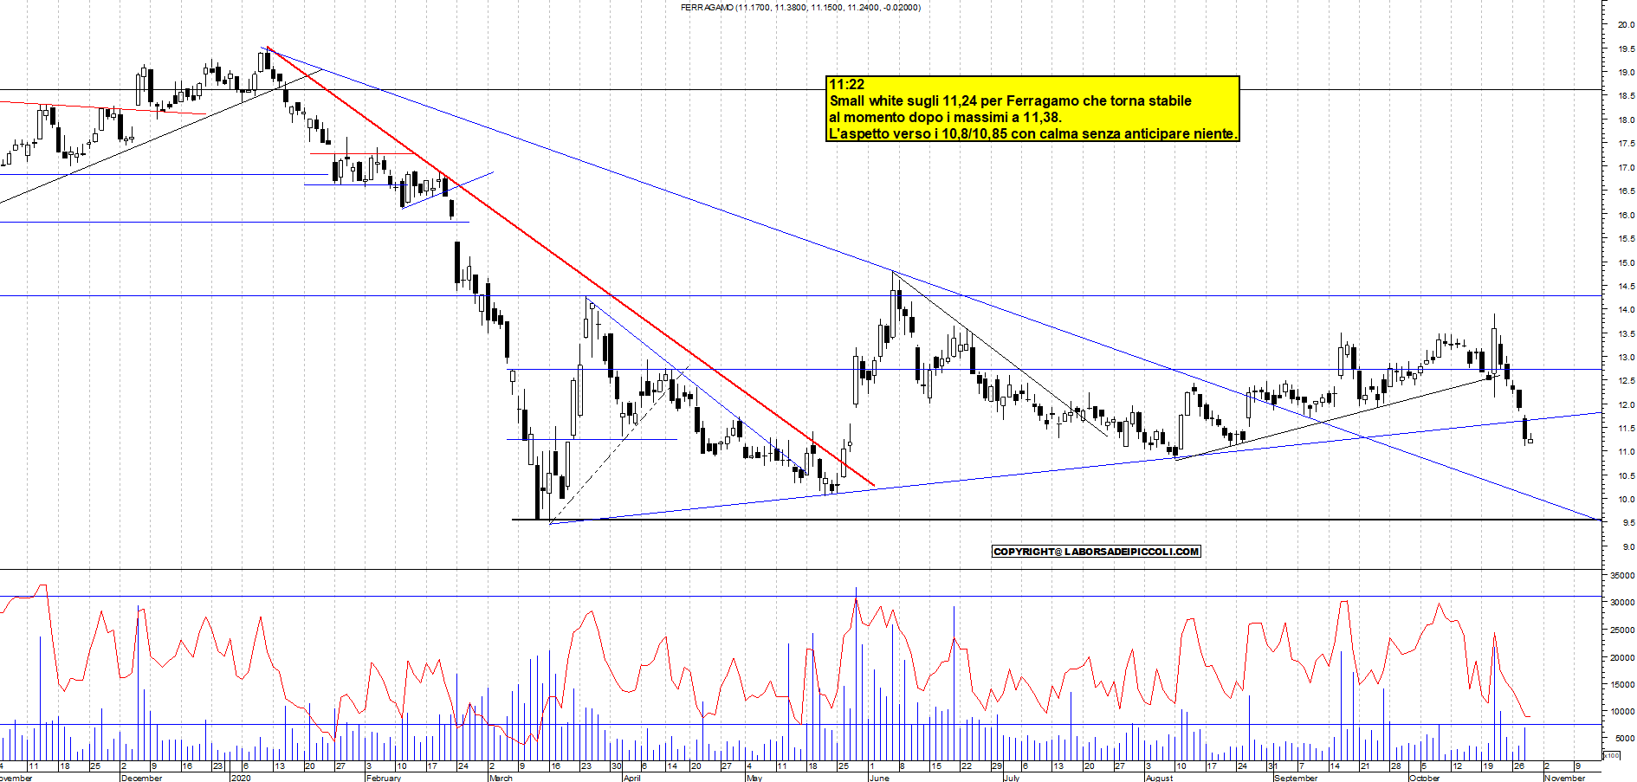Click the April month label
This screenshot has width=1637, height=782.
[632, 778]
